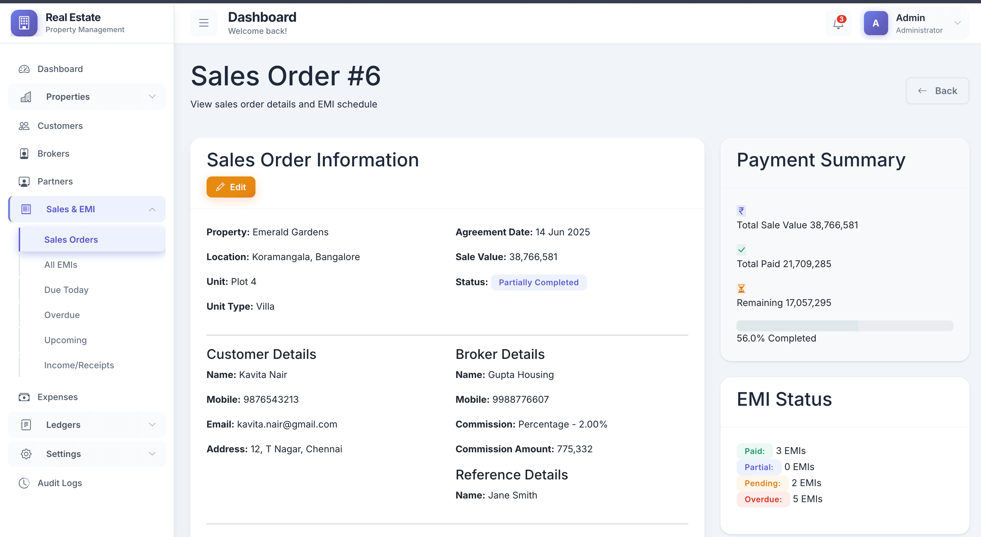Click the orange Edit button
Screen dimensions: 981x537
231,187
